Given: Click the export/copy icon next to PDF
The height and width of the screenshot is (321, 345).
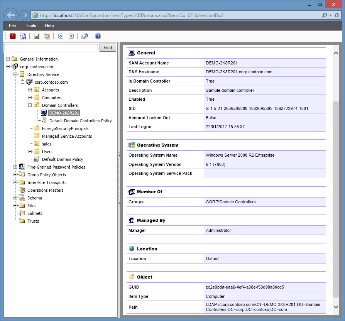Looking at the screenshot, I should 22,36.
